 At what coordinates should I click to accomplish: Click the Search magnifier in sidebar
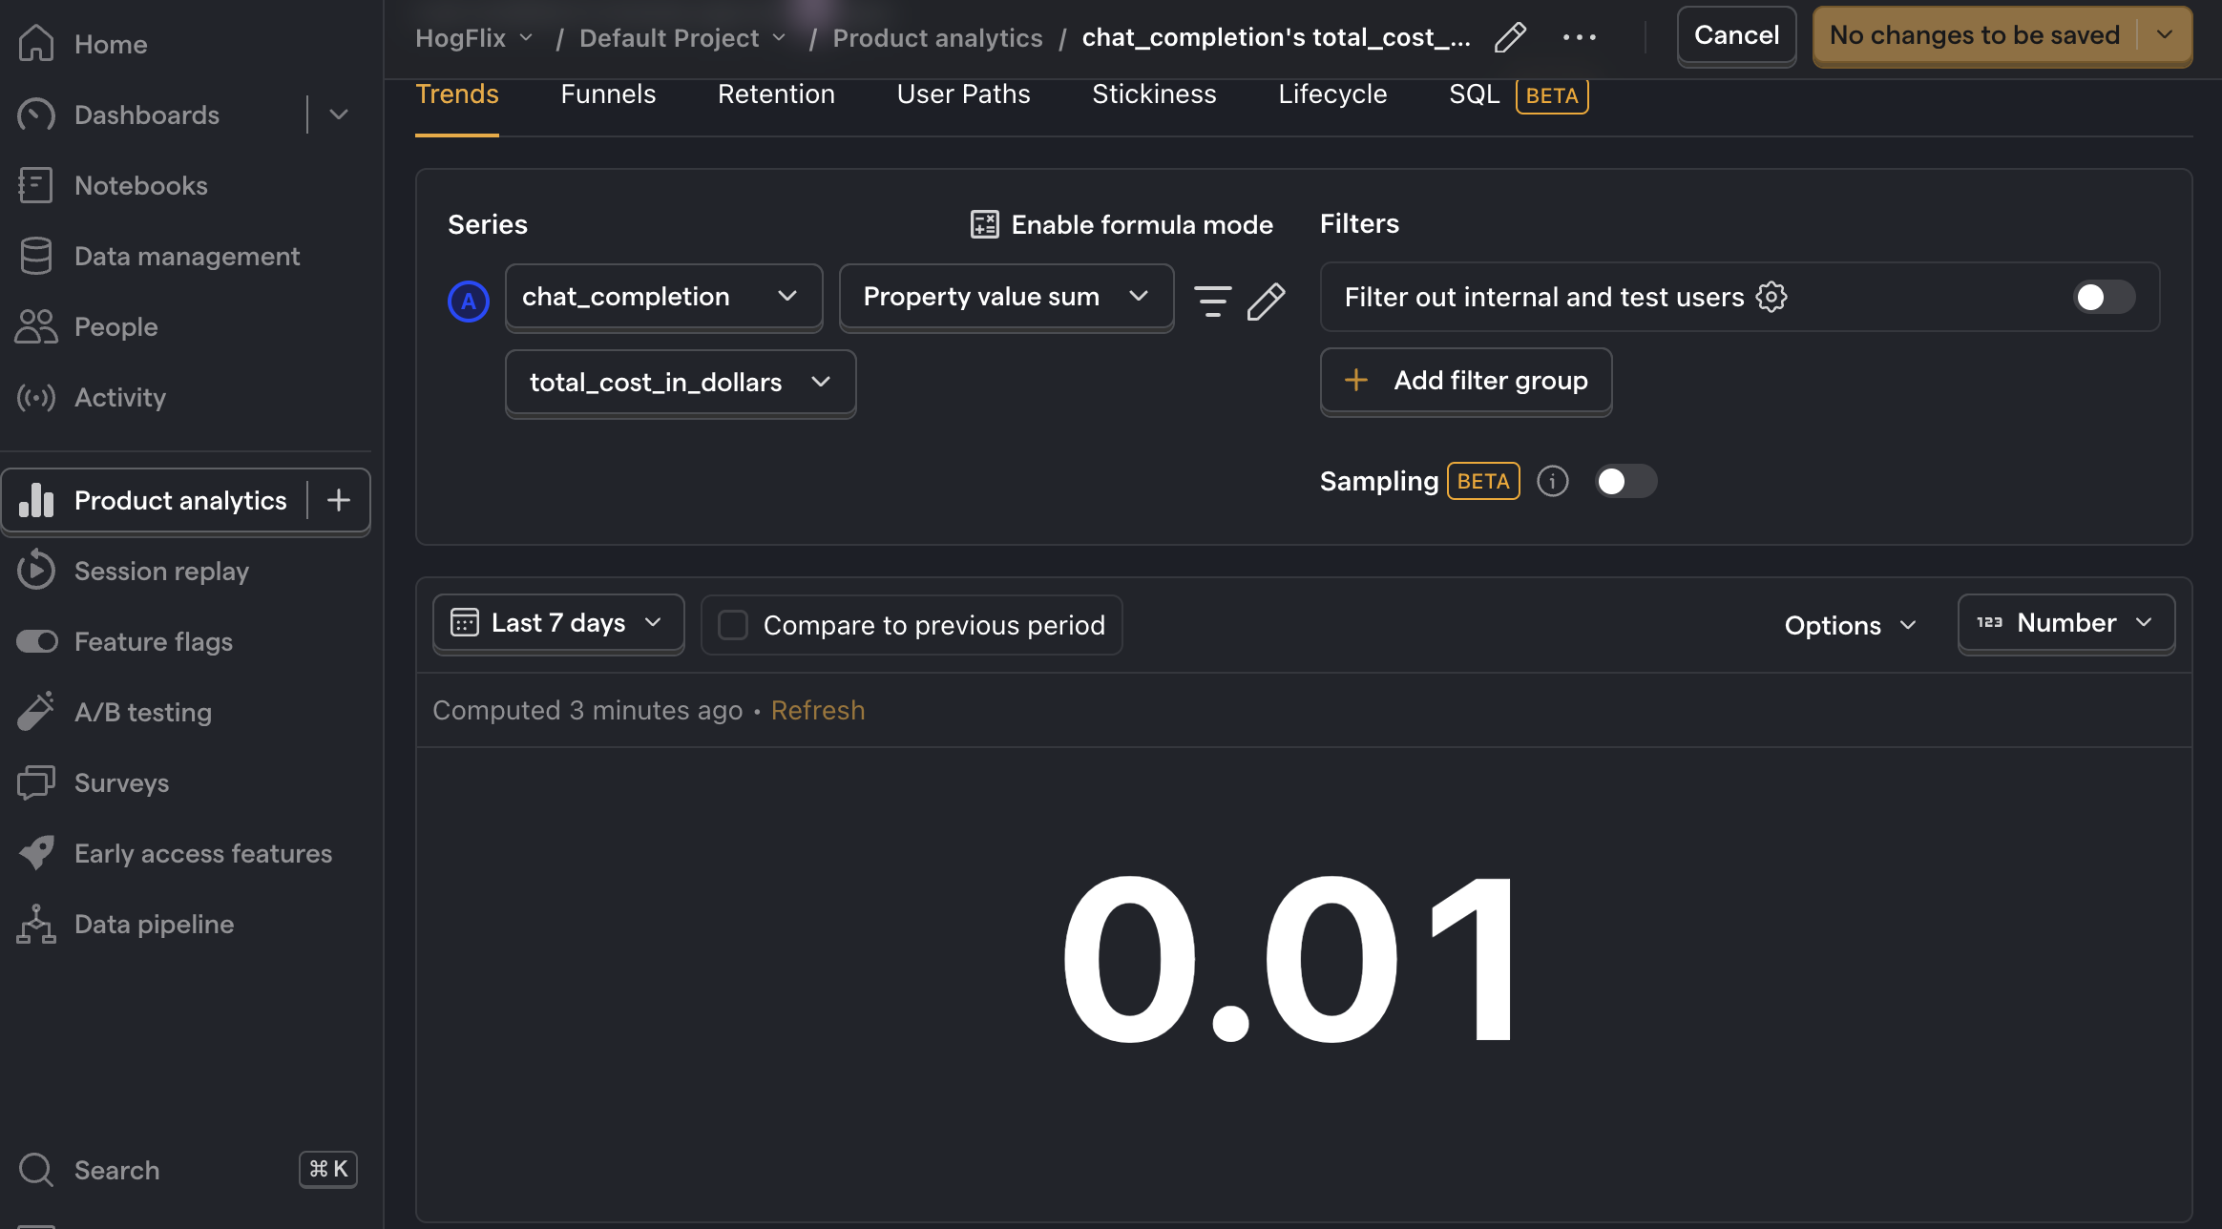[36, 1170]
